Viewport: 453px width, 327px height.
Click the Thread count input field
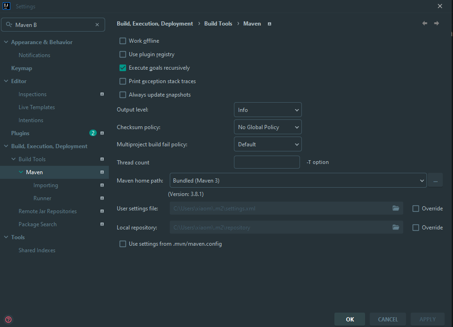tap(266, 162)
